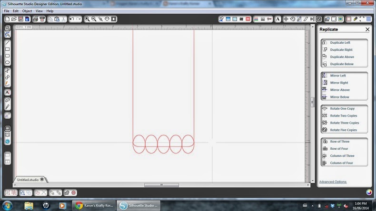Open the Fill Pattern window
This screenshot has width=376, height=211.
click(x=235, y=19)
